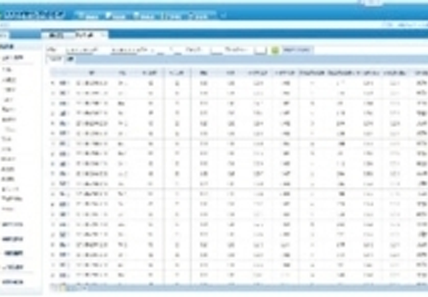The width and height of the screenshot is (428, 297).
Task: Open the overflow arrow after the top navigation items
Action: coord(223,16)
